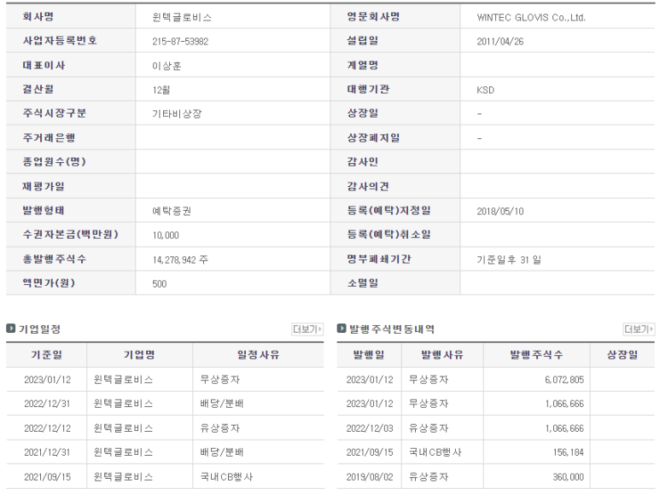This screenshot has height=495, width=660.
Task: Select 발행주식수 column header
Action: point(537,355)
